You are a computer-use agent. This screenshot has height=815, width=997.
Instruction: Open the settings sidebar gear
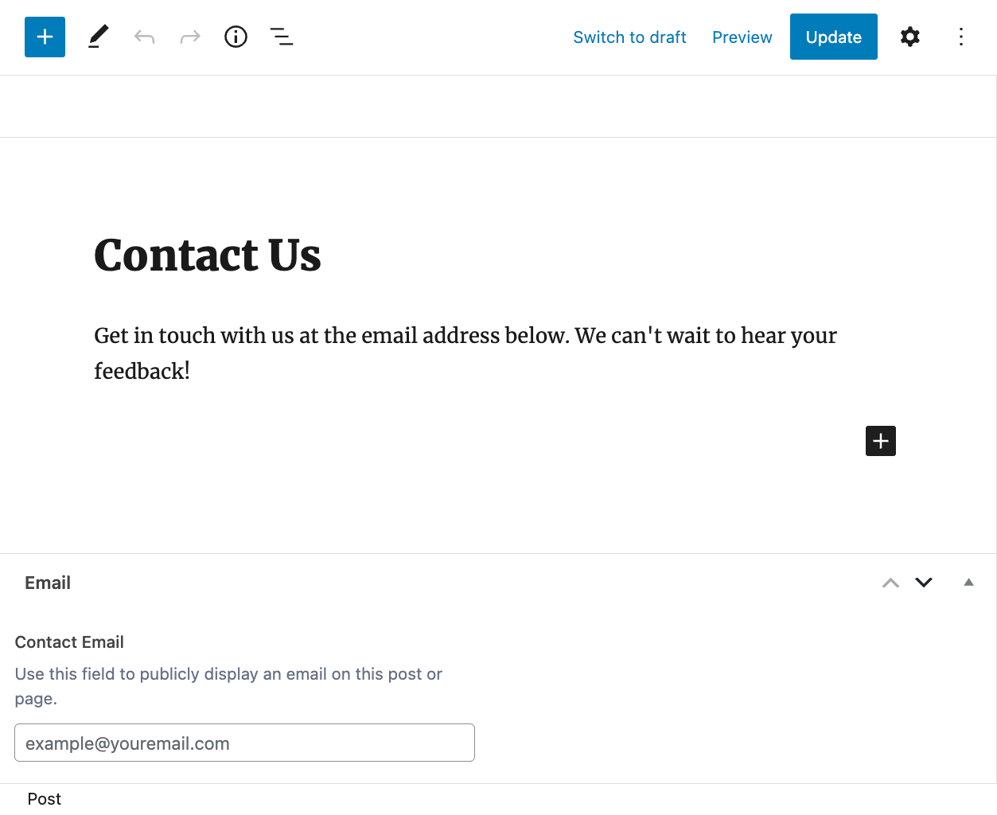coord(909,37)
